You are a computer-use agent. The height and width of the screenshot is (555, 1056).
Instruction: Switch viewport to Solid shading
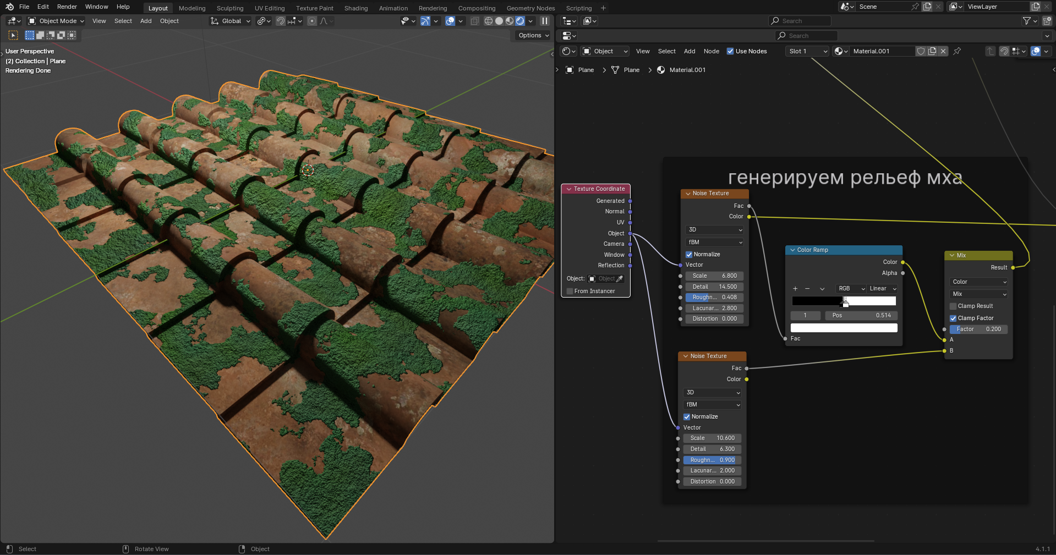click(x=499, y=21)
